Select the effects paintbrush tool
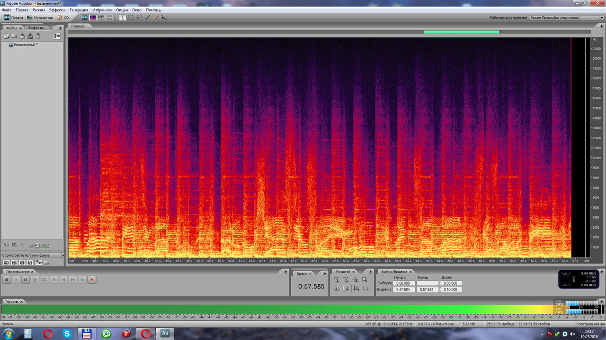The height and width of the screenshot is (340, 606). tap(147, 17)
